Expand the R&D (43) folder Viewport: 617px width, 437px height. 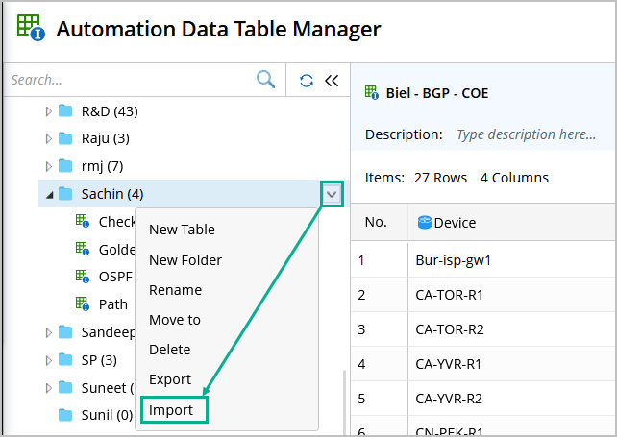(x=49, y=111)
